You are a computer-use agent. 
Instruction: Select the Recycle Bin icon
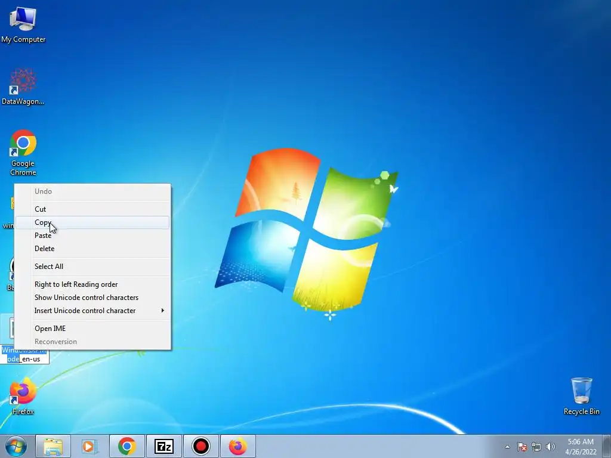pyautogui.click(x=581, y=396)
